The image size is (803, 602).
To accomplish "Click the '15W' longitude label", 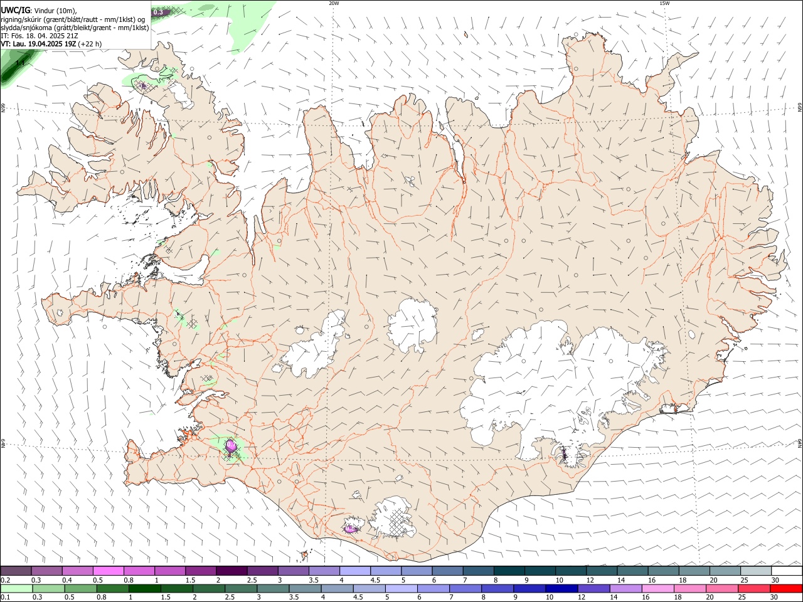I will pos(664,3).
